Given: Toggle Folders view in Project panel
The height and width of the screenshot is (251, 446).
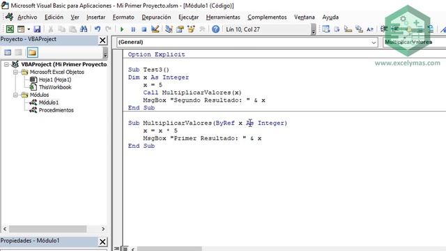Looking at the screenshot, I should [33, 52].
